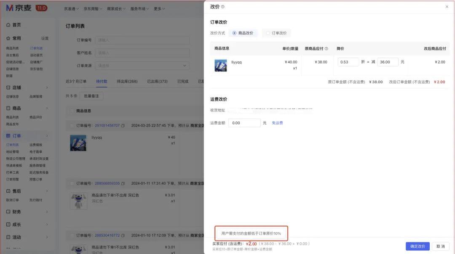Click the 确定改价 confirm button

pyautogui.click(x=418, y=246)
